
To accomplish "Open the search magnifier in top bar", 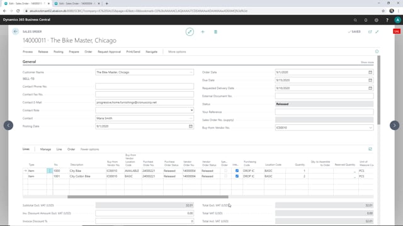I will 355,20.
